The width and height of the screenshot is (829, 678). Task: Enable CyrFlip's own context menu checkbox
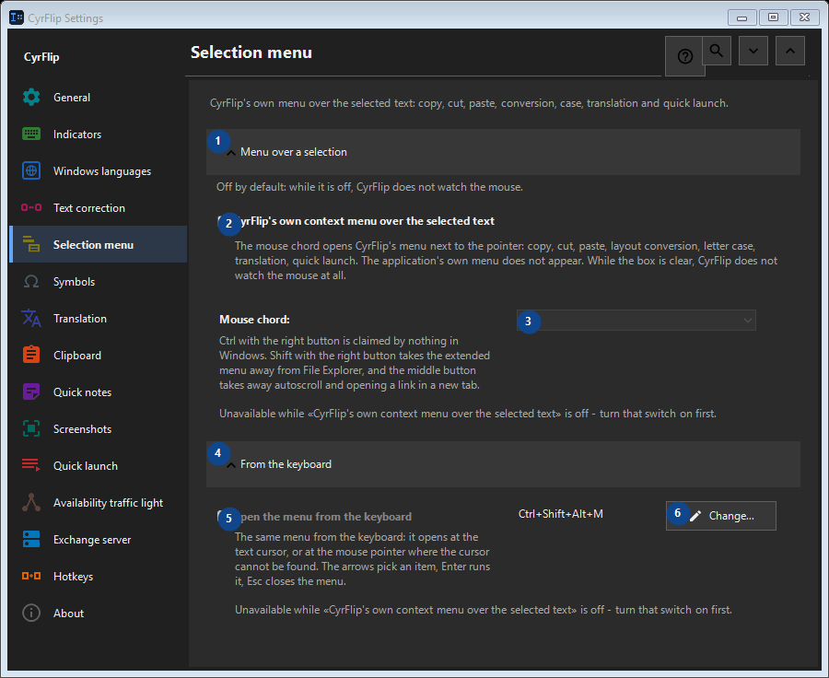click(x=223, y=221)
